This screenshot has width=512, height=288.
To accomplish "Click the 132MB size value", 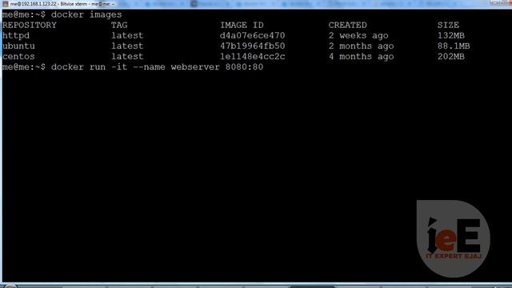I will pos(451,35).
